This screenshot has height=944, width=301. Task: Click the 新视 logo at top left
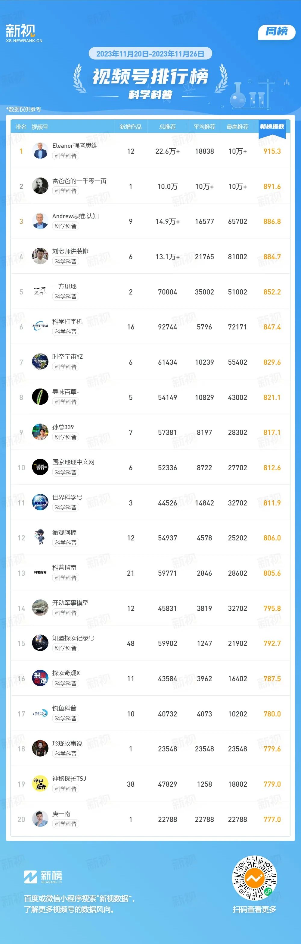(24, 33)
